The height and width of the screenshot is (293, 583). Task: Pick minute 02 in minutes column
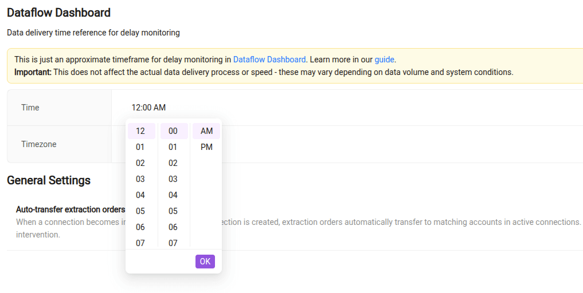pyautogui.click(x=174, y=163)
